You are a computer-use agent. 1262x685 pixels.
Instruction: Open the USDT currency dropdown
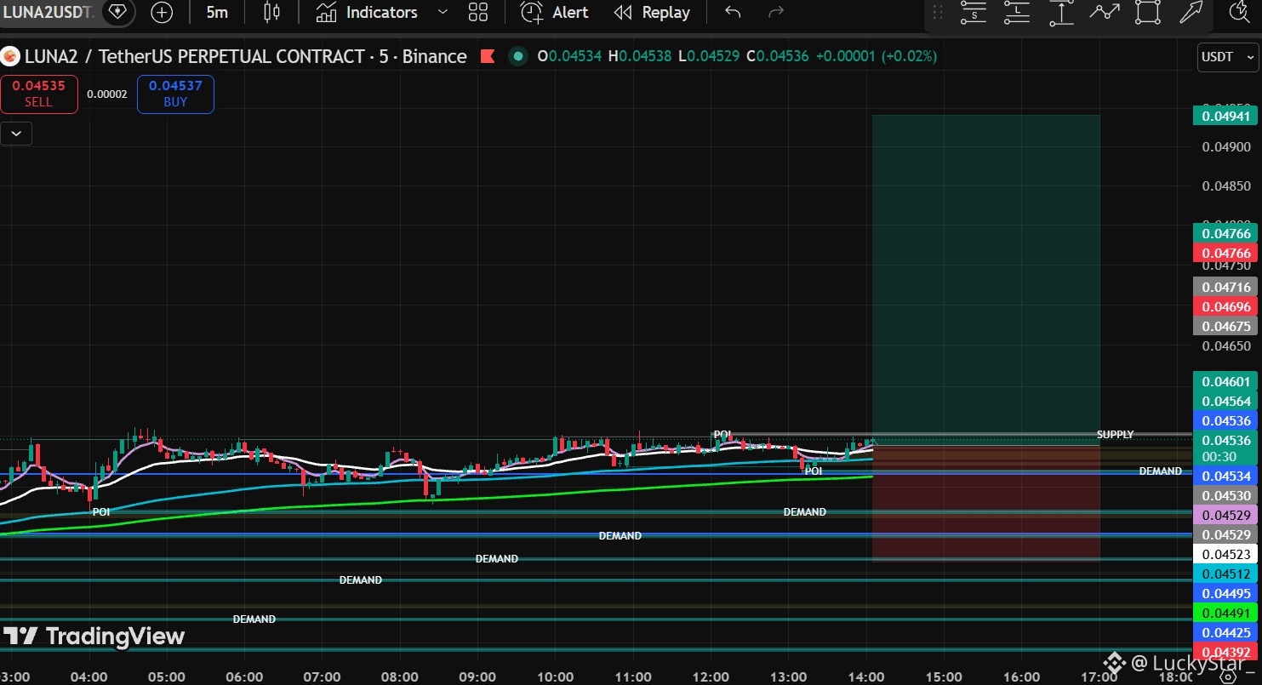pos(1227,57)
